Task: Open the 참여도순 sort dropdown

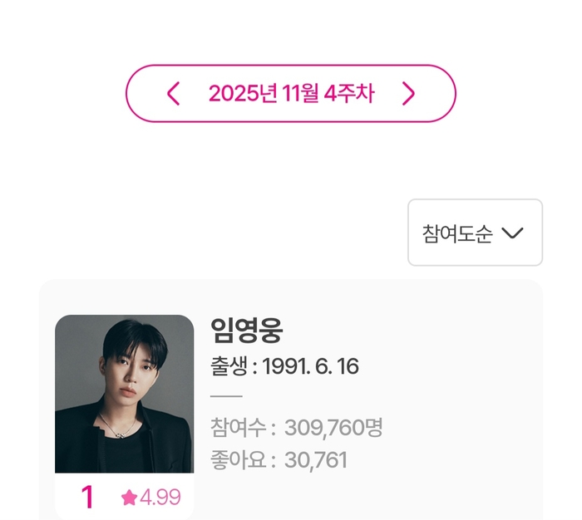Action: pyautogui.click(x=475, y=233)
